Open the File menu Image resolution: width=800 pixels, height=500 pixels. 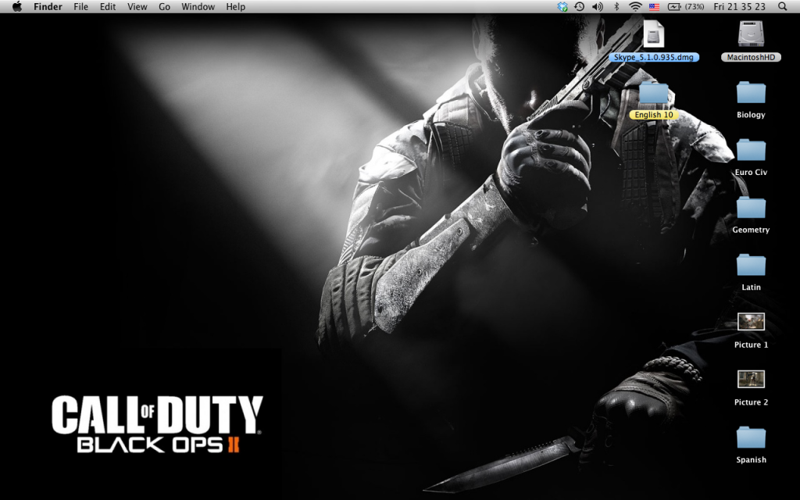[x=80, y=6]
